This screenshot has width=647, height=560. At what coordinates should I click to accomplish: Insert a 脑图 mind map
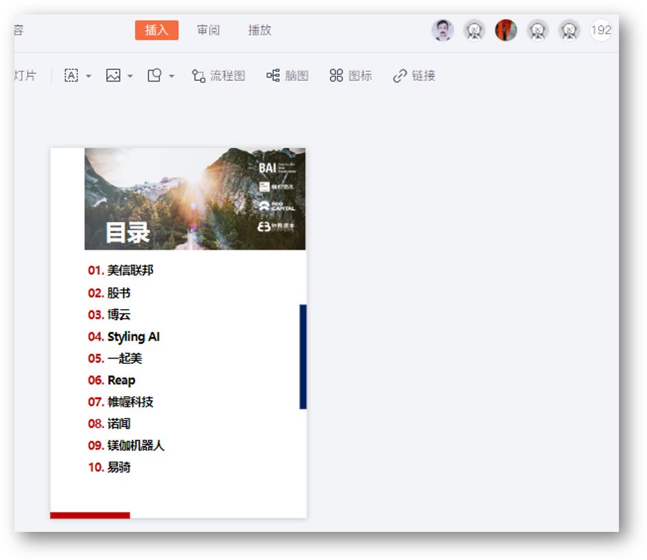(287, 75)
